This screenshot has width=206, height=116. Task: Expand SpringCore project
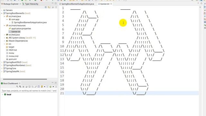[x=2, y=68]
